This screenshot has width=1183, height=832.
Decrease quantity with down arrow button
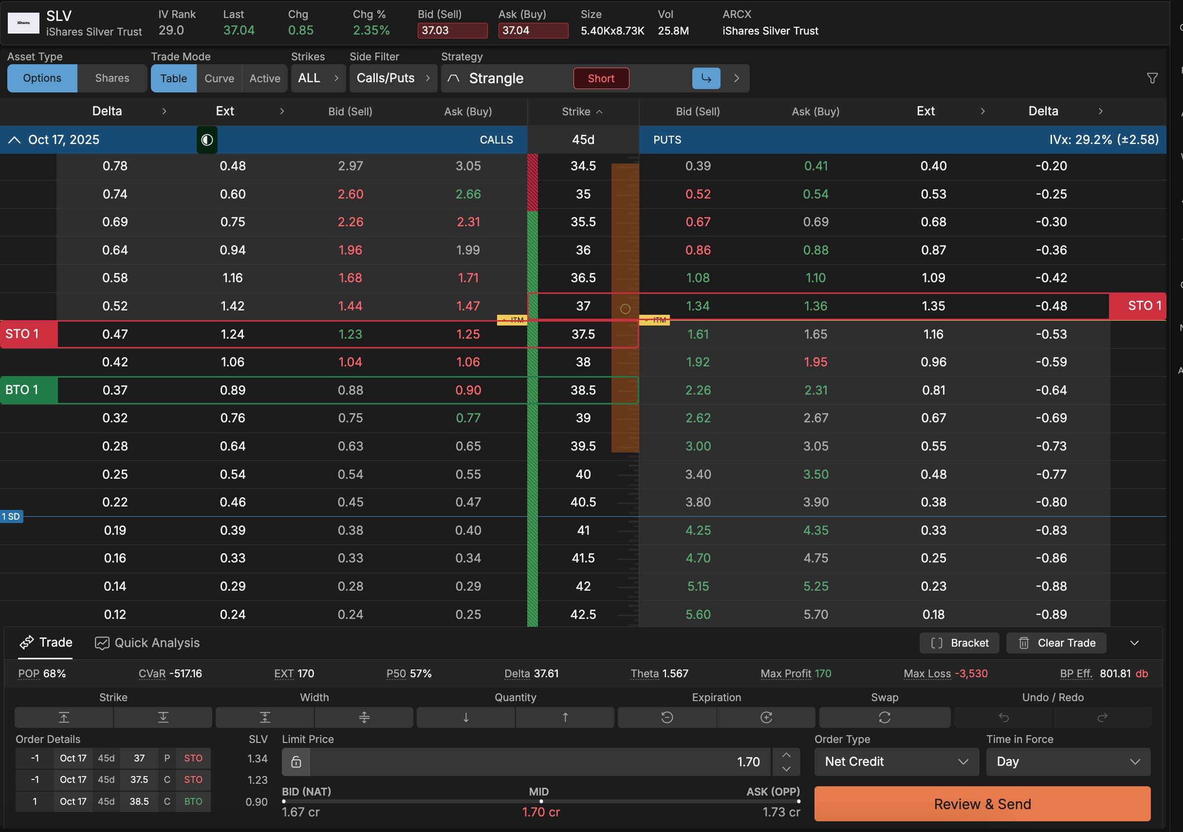tap(465, 717)
